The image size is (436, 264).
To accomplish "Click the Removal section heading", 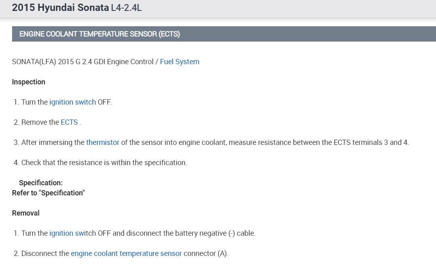I will [26, 213].
